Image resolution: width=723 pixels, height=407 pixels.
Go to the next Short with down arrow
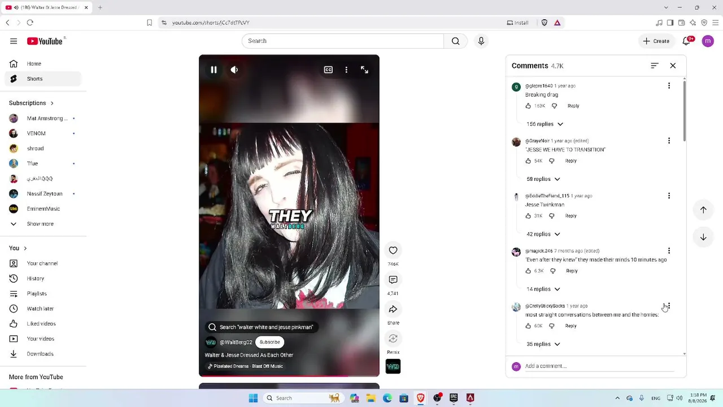(x=703, y=237)
